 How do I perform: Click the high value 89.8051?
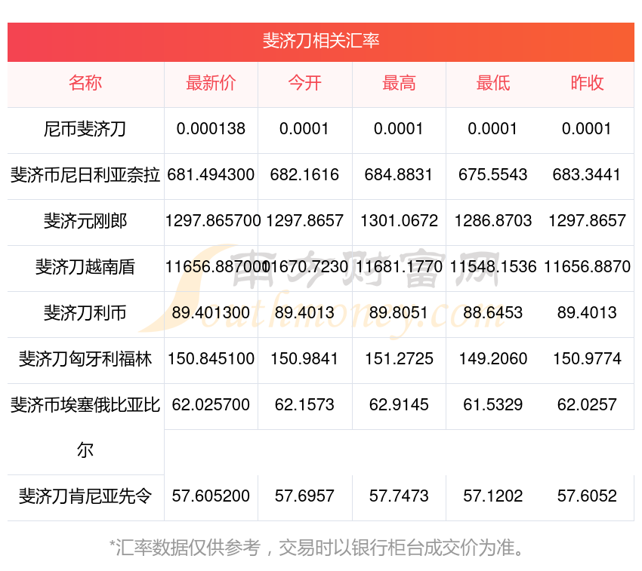click(399, 313)
